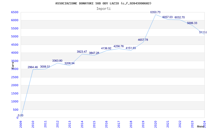Click the 2009 x-axis year label

pyautogui.click(x=21, y=124)
